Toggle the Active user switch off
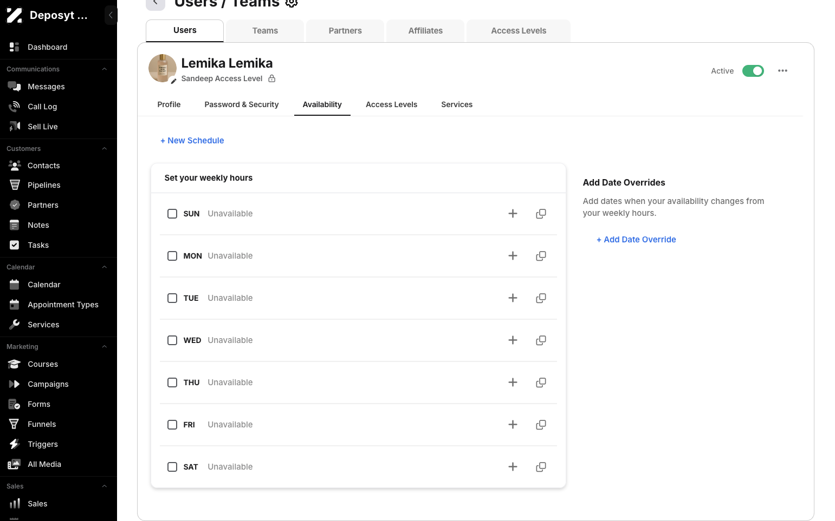 point(753,71)
